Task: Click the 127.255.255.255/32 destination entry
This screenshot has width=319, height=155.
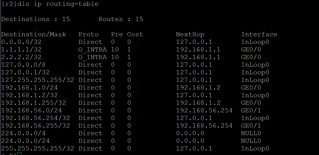Action: coord(38,80)
